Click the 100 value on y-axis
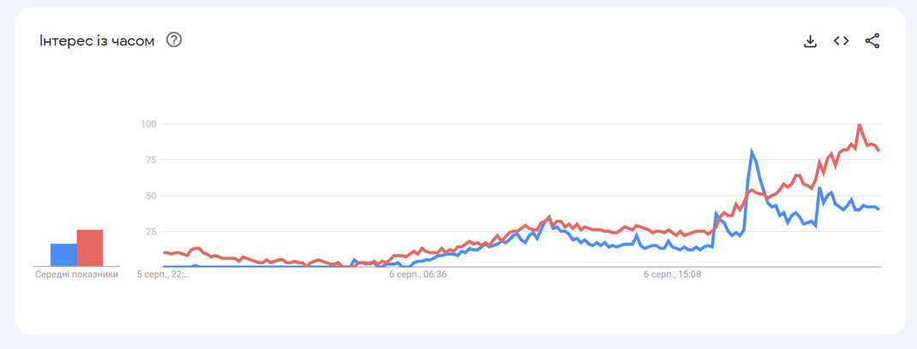The width and height of the screenshot is (917, 349). pos(149,124)
